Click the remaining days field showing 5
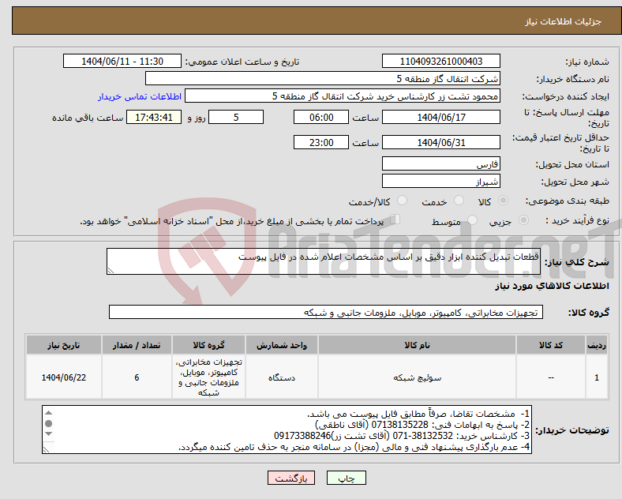 pos(236,118)
